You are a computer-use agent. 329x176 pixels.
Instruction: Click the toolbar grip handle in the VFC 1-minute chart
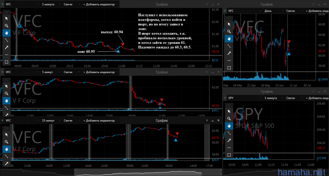pyautogui.click(x=7, y=12)
